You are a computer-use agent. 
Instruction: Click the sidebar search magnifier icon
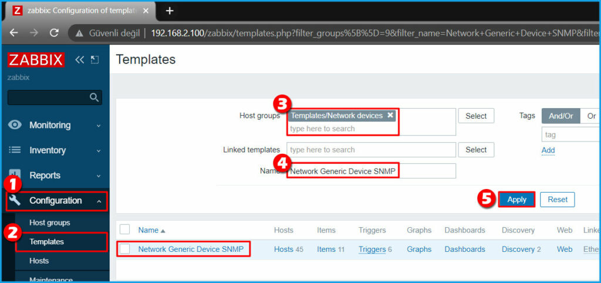point(94,97)
